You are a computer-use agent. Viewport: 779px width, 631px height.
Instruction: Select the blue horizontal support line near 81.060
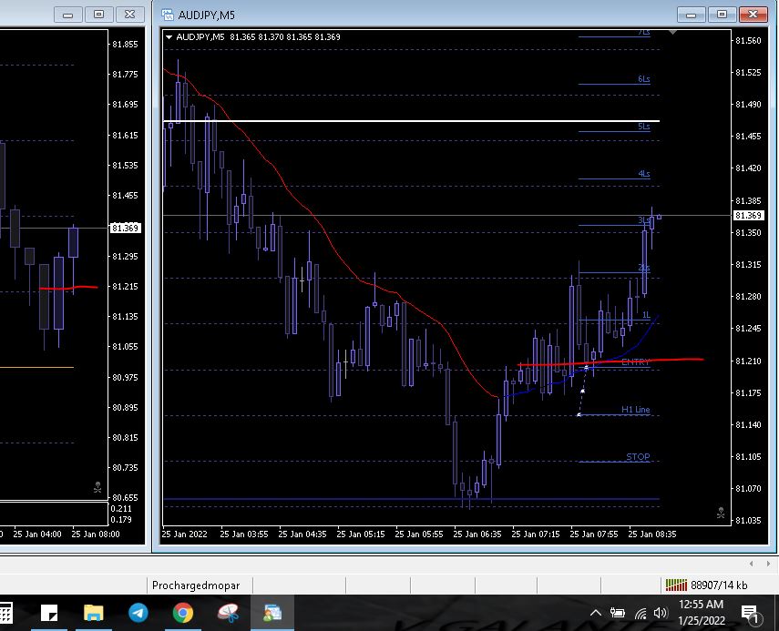click(x=411, y=498)
